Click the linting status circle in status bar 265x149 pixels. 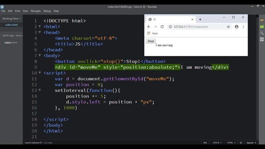241,143
